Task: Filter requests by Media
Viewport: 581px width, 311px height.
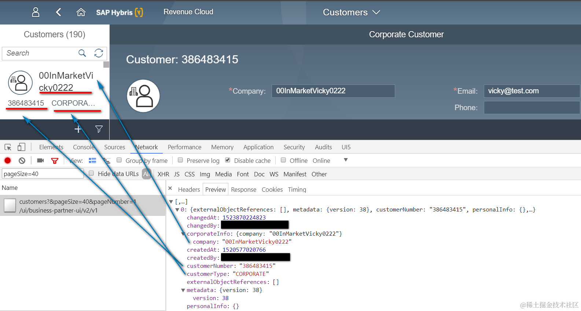Action: click(223, 174)
